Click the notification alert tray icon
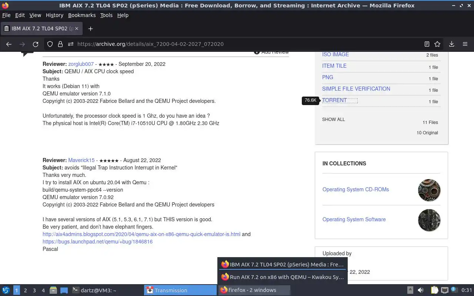474x296 pixels. point(454,290)
